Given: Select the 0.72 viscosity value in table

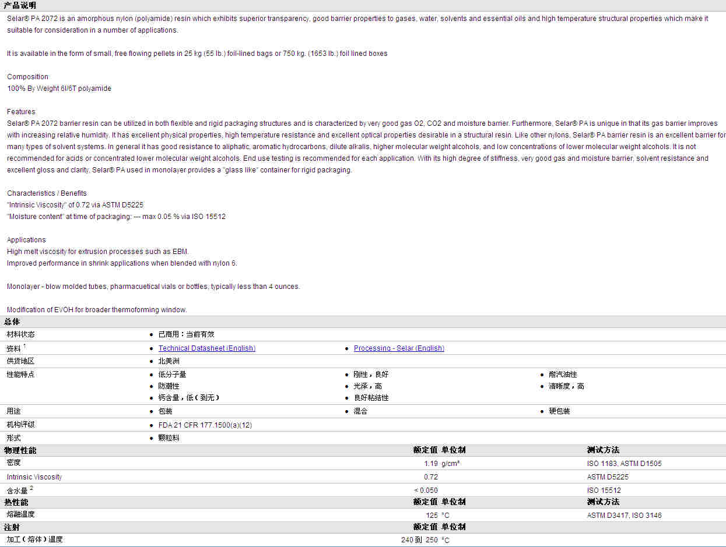Looking at the screenshot, I should (431, 477).
